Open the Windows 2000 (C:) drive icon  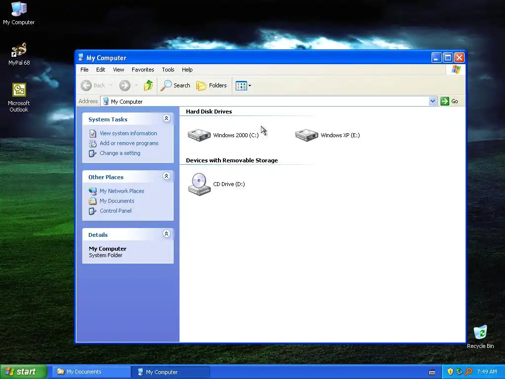tap(199, 135)
